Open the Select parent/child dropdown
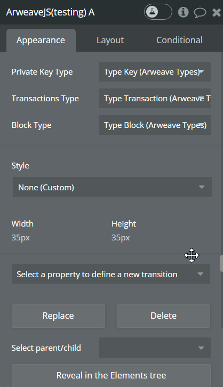The height and width of the screenshot is (387, 223). pyautogui.click(x=155, y=348)
